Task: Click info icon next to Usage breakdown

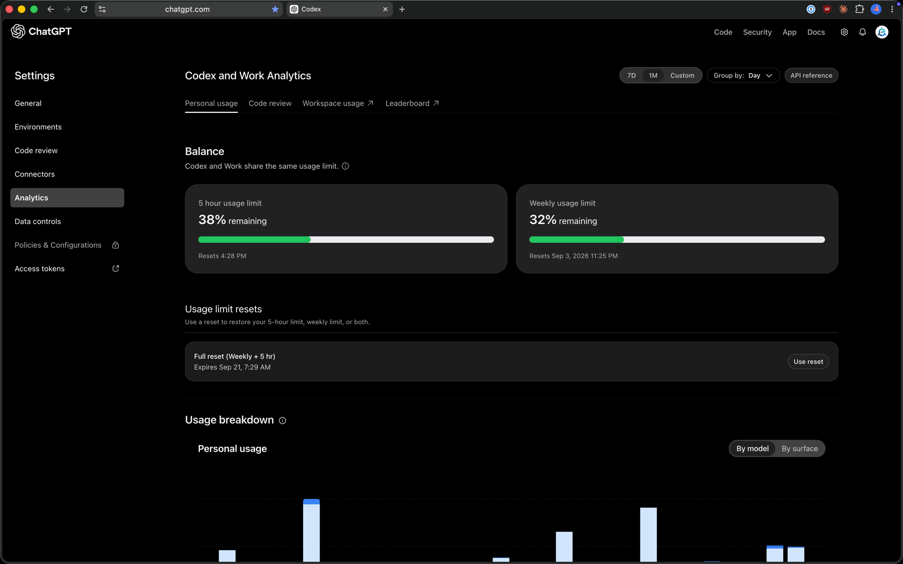Action: tap(283, 421)
